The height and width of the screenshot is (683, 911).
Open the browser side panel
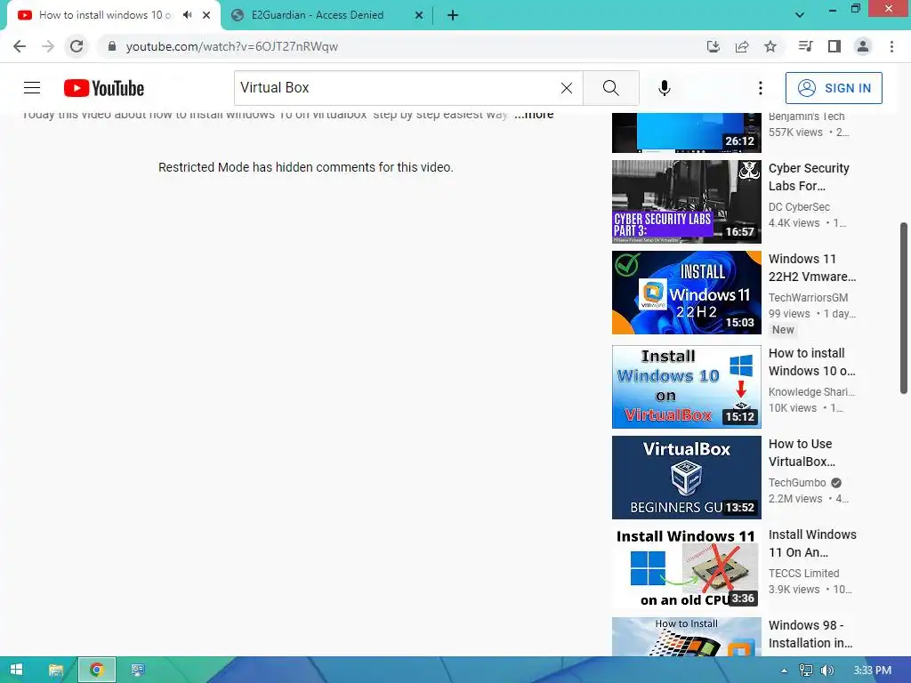pyautogui.click(x=834, y=46)
